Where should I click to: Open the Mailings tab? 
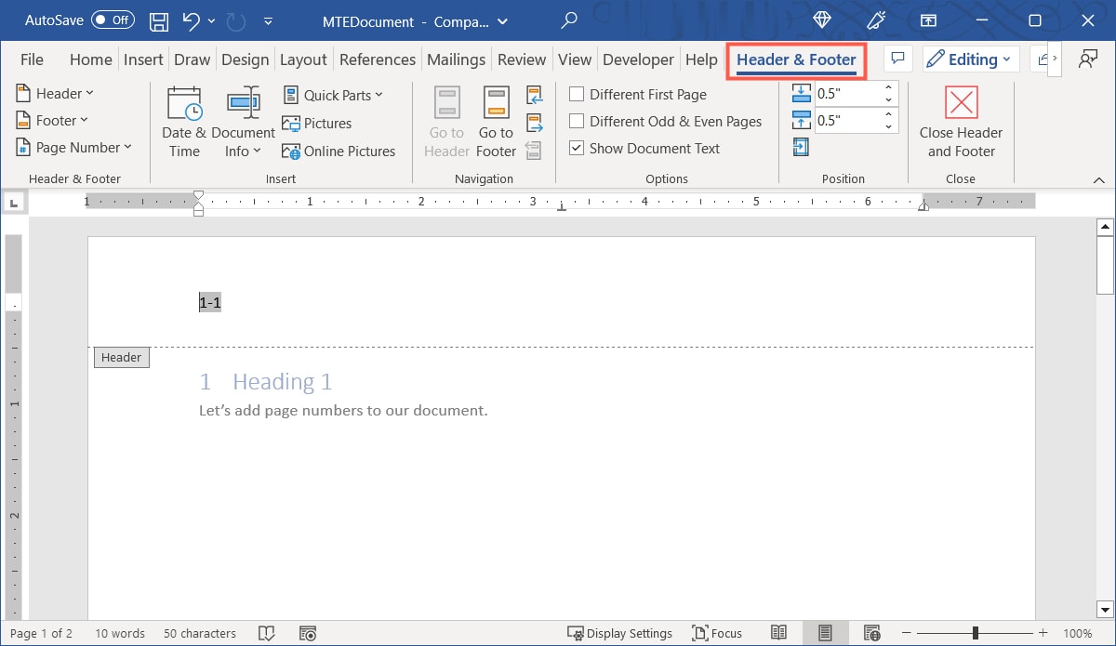(456, 59)
